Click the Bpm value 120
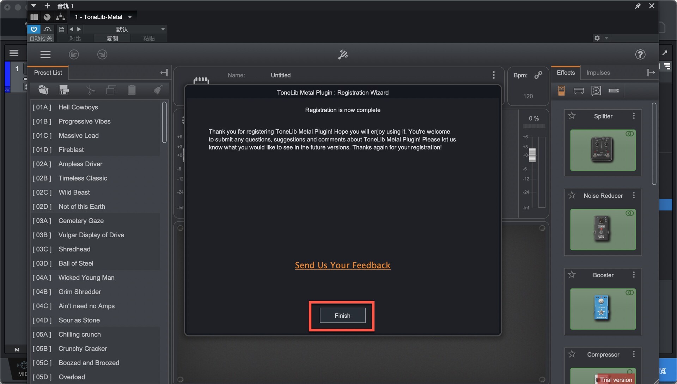This screenshot has width=677, height=384. (x=528, y=96)
